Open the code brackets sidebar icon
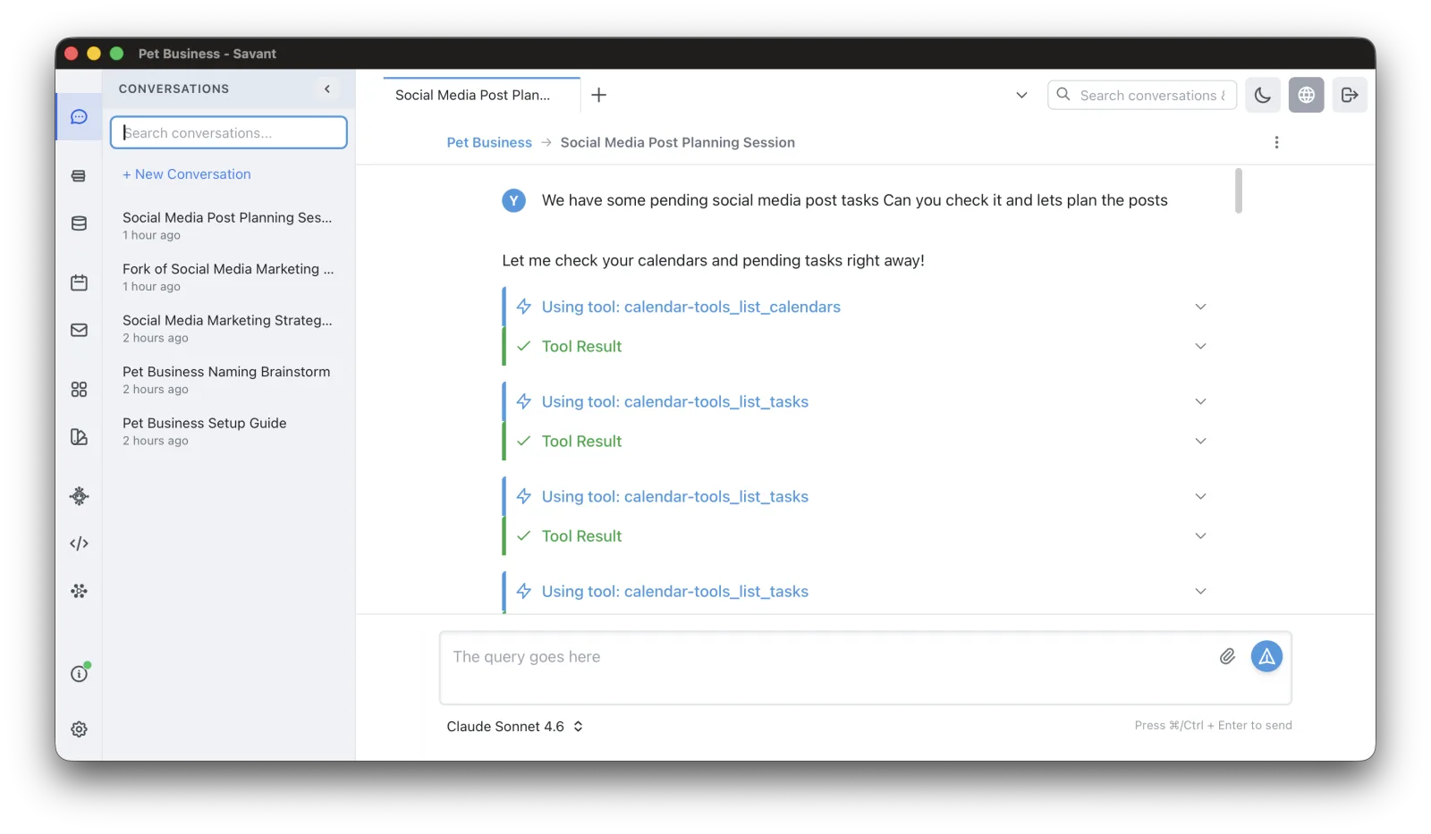The height and width of the screenshot is (834, 1431). point(79,543)
